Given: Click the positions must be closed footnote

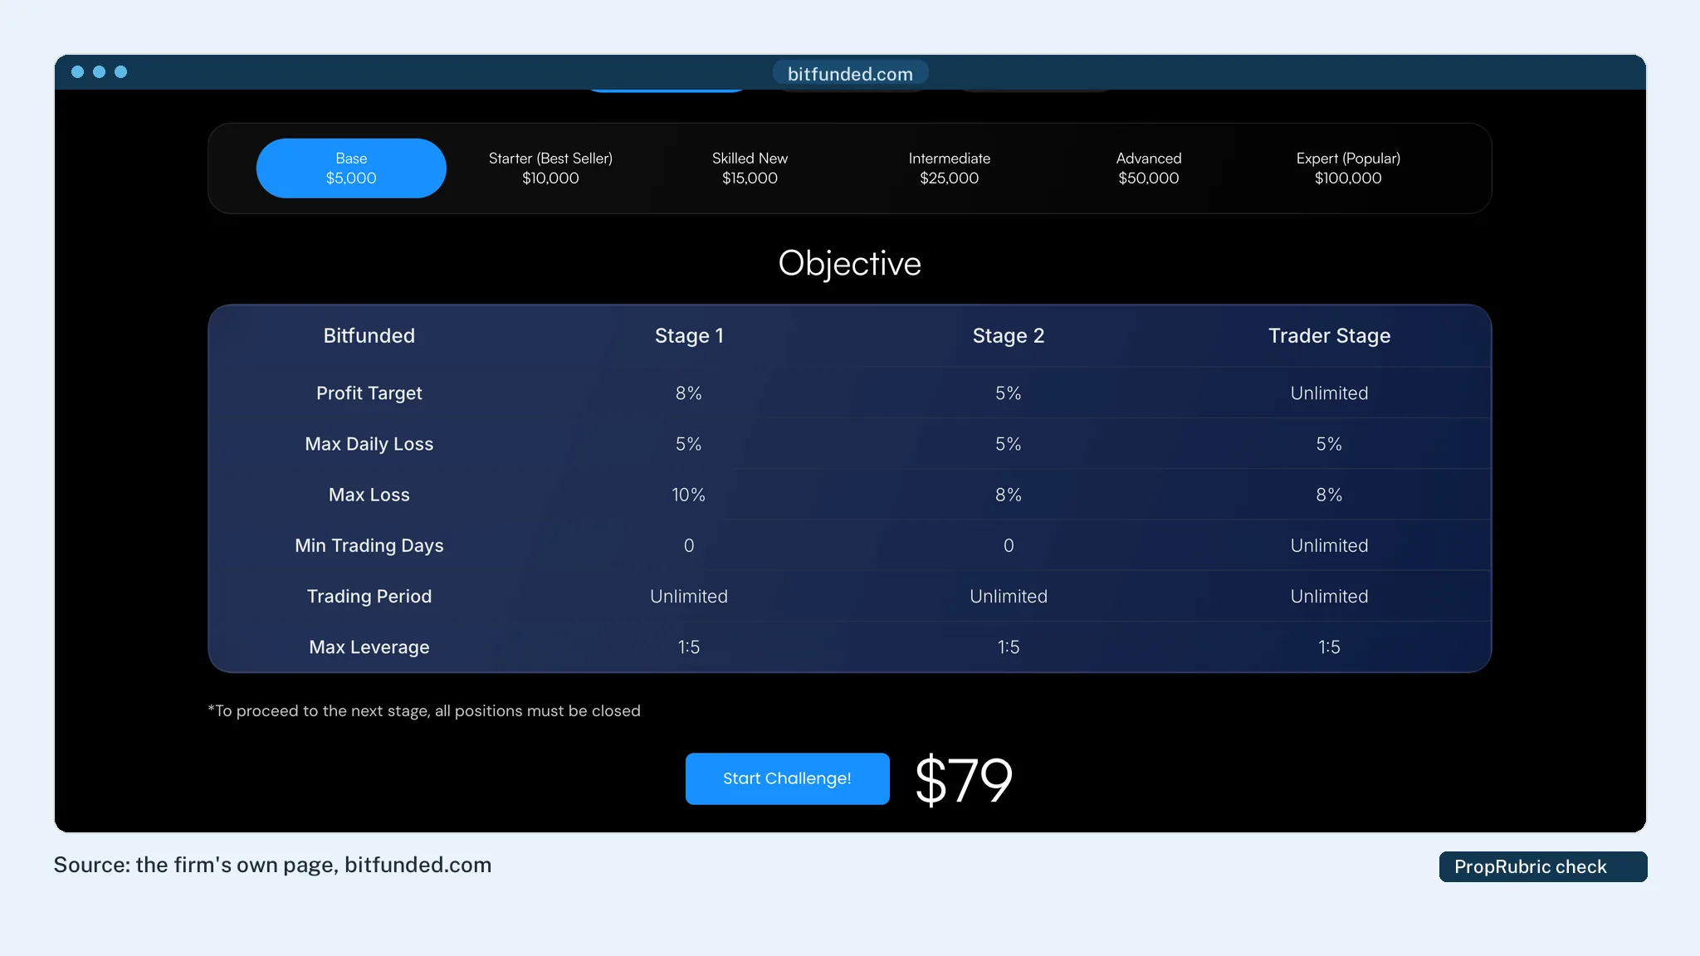Looking at the screenshot, I should point(424,711).
